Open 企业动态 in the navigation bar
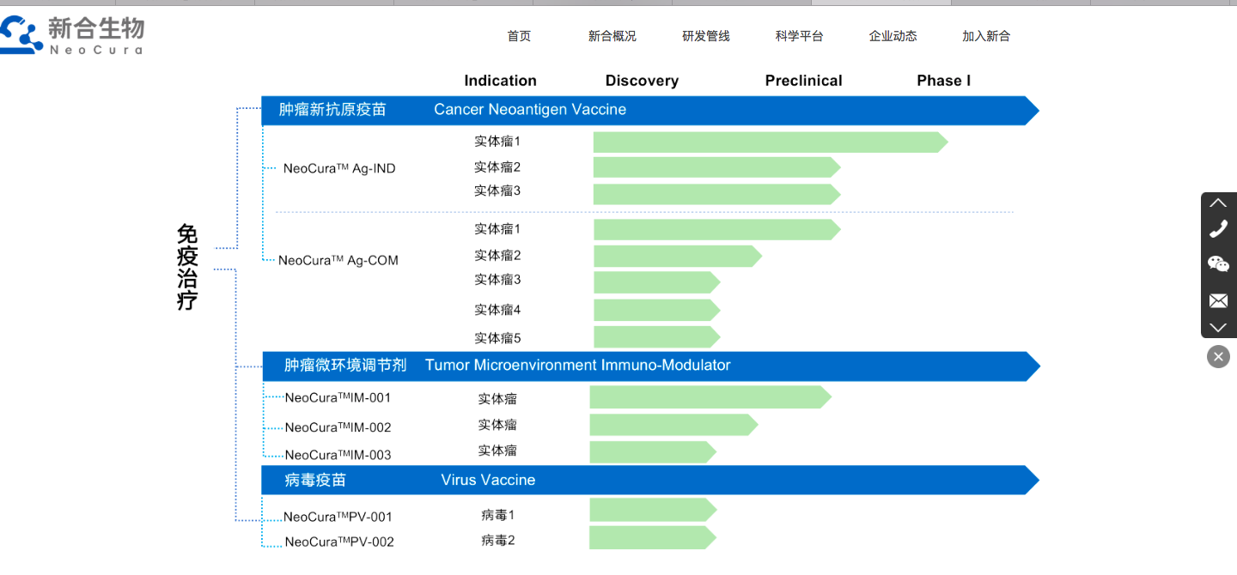The image size is (1237, 575). (x=893, y=36)
